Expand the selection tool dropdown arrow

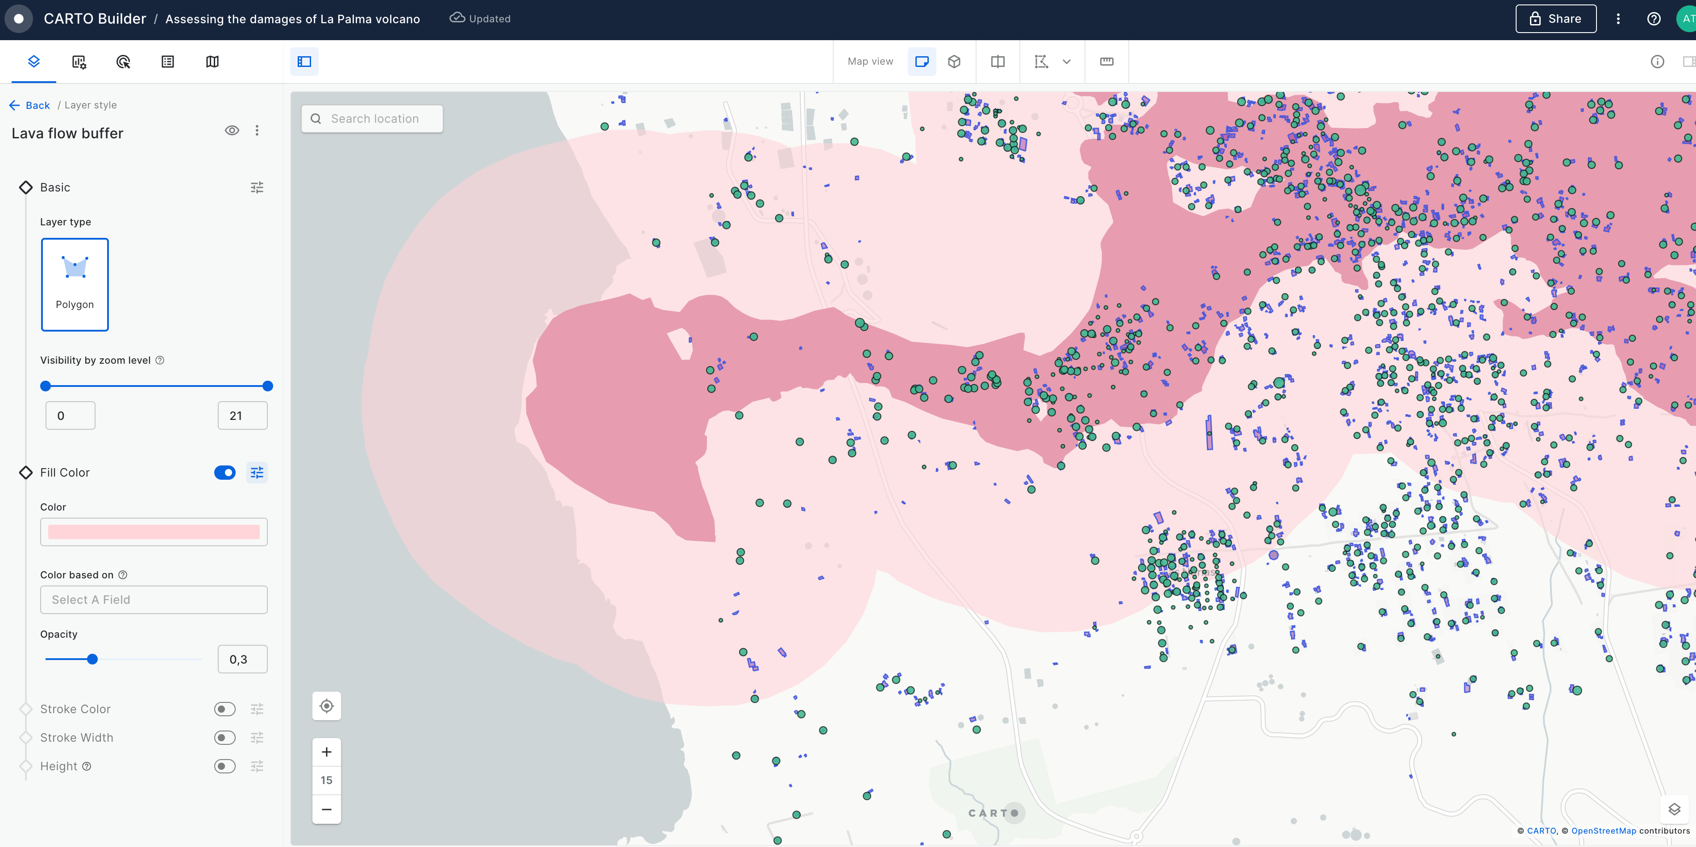[1067, 61]
